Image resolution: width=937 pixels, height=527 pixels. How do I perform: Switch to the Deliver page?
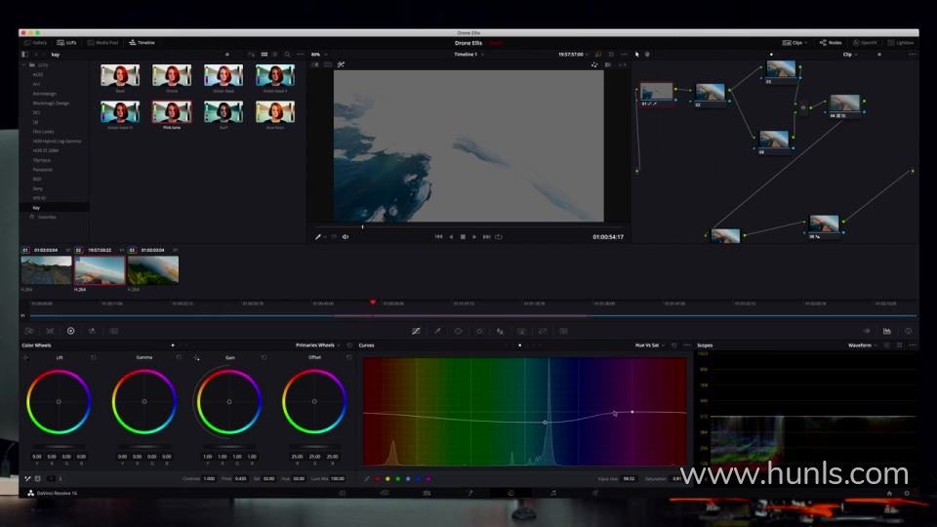click(x=595, y=494)
